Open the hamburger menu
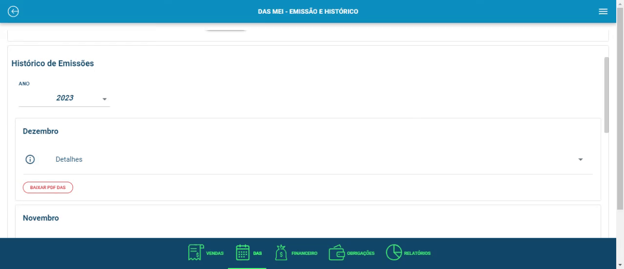 coord(603,12)
